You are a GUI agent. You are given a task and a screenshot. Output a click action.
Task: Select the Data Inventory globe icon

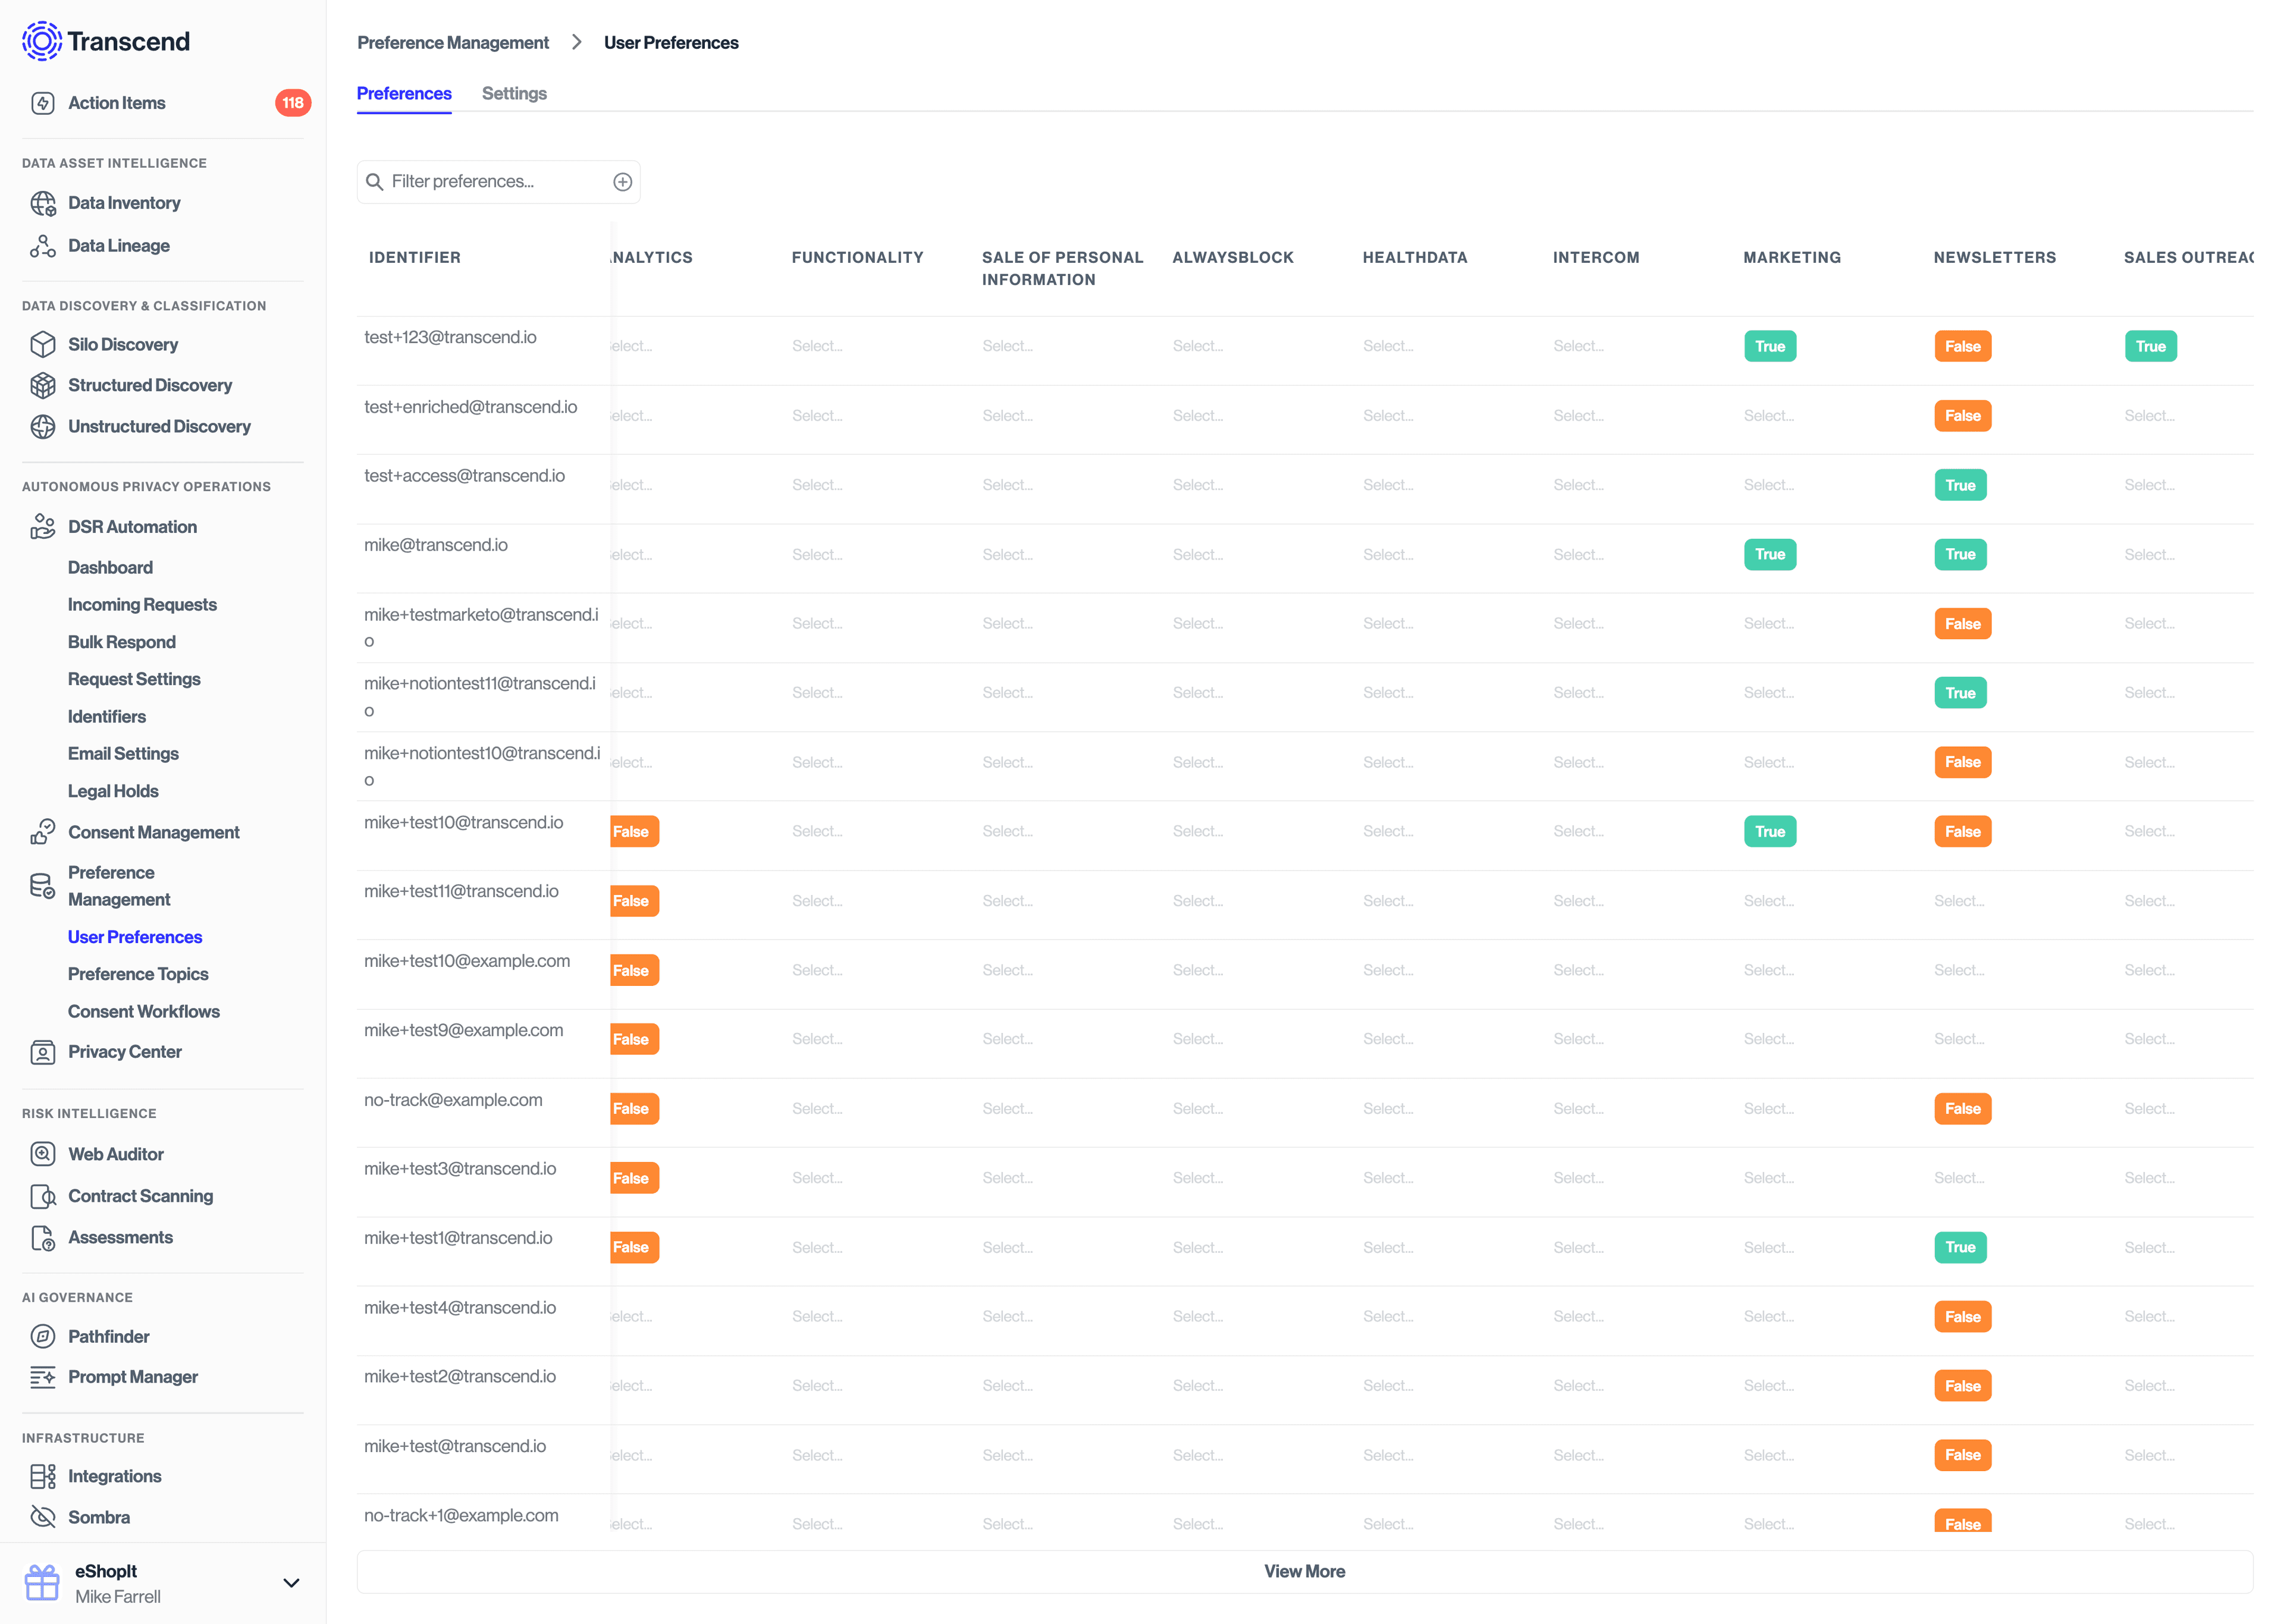43,203
